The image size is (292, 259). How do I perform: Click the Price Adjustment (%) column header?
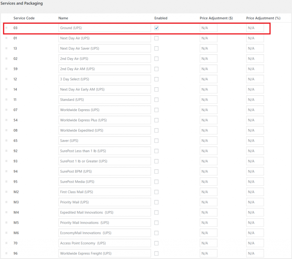pyautogui.click(x=263, y=18)
